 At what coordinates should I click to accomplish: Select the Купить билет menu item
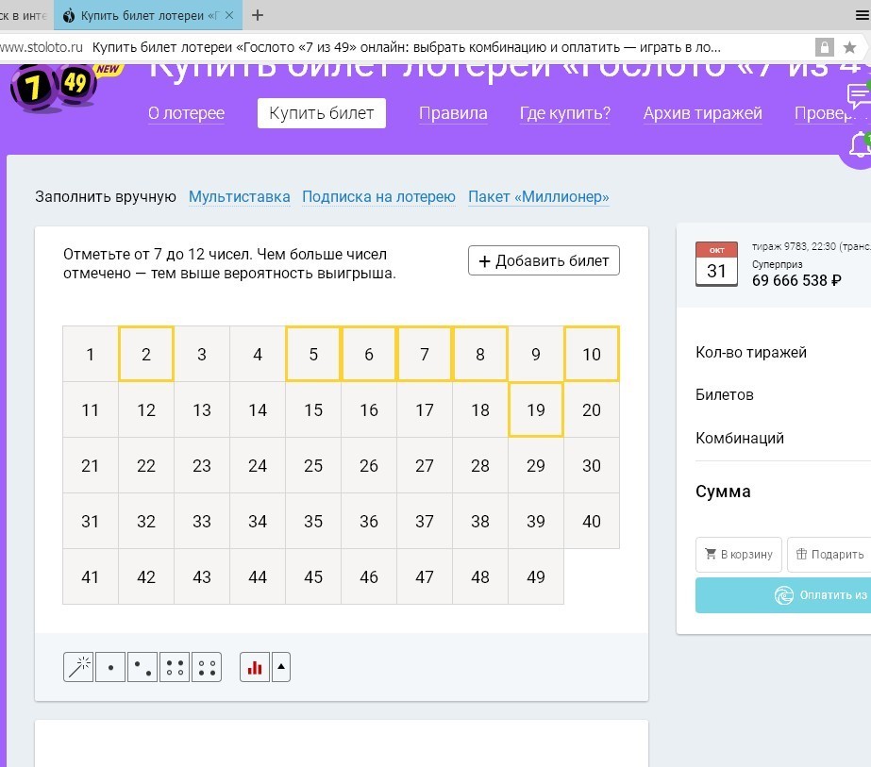coord(322,113)
